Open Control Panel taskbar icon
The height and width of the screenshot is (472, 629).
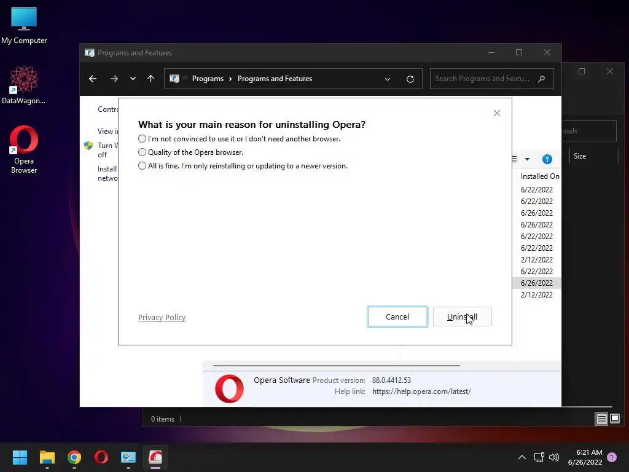tap(128, 457)
